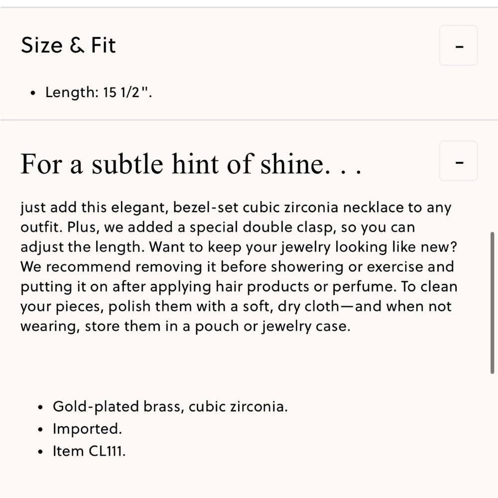Select the 'Length: 15 1/2"' bullet item
The height and width of the screenshot is (498, 498).
(99, 93)
